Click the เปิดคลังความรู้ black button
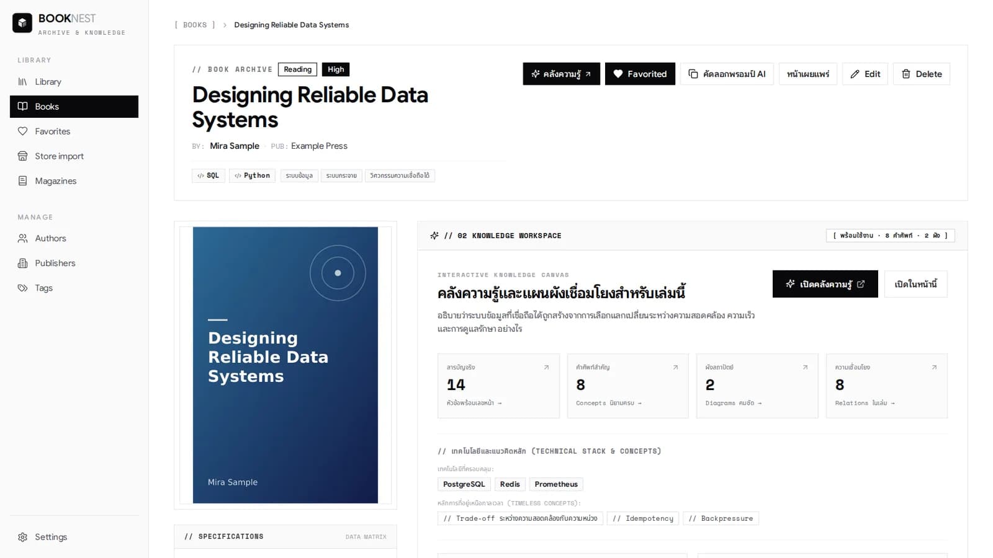 pyautogui.click(x=825, y=284)
